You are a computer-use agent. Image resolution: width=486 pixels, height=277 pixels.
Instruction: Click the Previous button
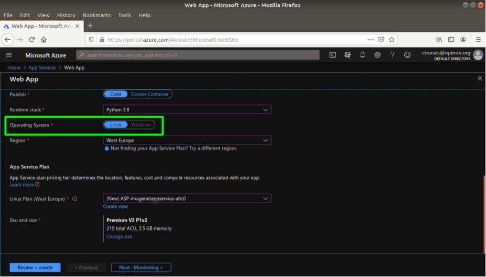86,268
